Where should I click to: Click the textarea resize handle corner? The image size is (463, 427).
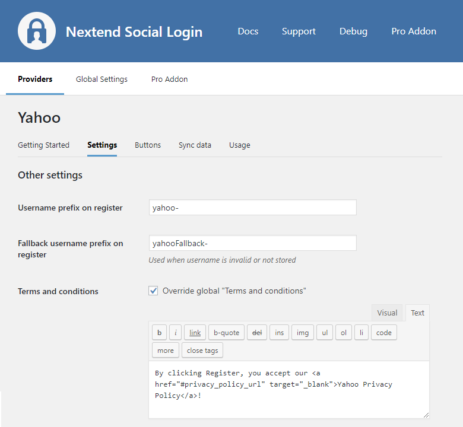point(426,415)
